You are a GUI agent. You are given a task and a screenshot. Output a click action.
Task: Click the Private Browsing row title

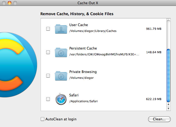83,72
